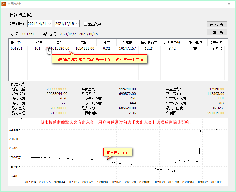Viewport: 236px width, 192px height.
Task: Click the 2098.93万 y-axis label on chart
Action: click(15, 129)
